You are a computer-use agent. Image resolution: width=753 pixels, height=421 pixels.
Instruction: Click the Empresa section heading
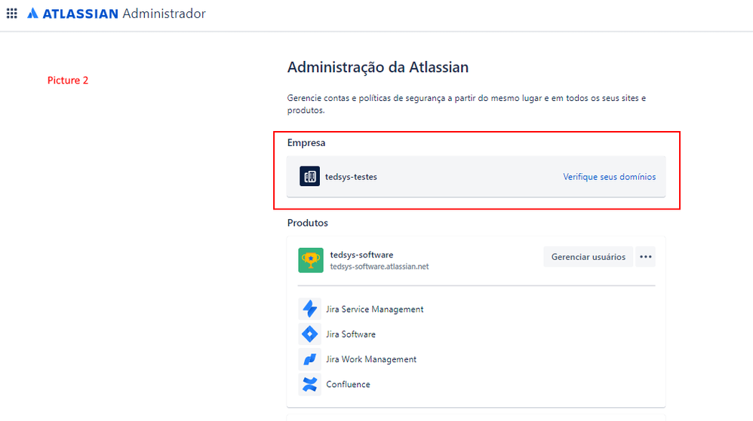[306, 142]
